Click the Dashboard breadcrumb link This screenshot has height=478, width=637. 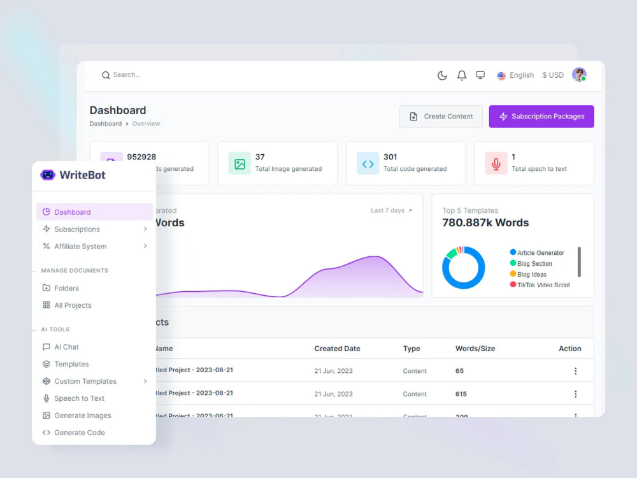pos(106,124)
